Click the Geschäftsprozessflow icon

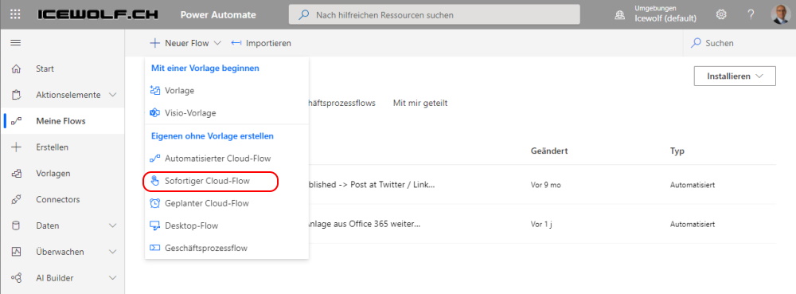[x=155, y=248]
